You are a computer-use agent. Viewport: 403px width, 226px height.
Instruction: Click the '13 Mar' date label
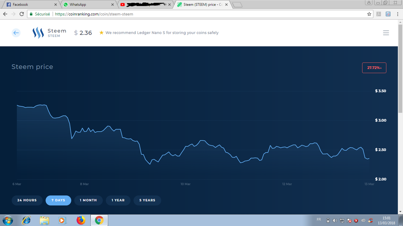coord(369,184)
